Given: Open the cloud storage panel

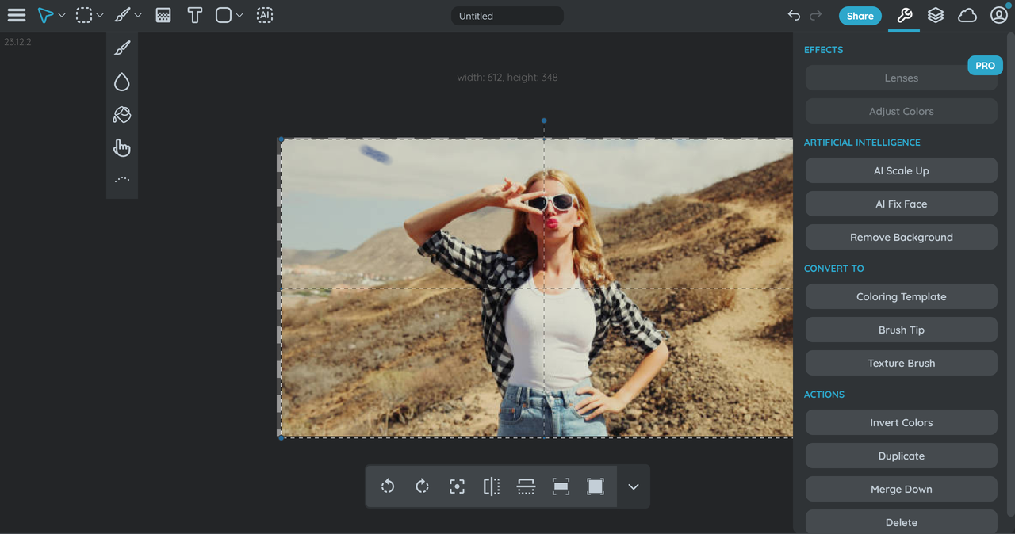Looking at the screenshot, I should tap(967, 15).
